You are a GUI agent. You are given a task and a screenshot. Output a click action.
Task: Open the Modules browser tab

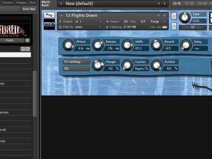(x=21, y=3)
